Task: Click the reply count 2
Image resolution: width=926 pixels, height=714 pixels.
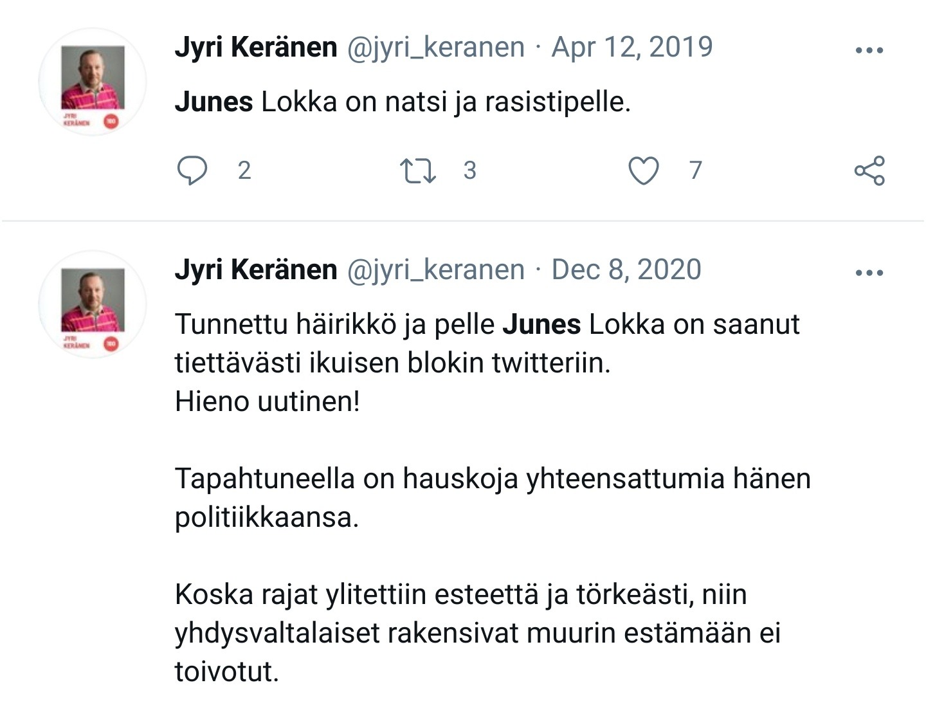Action: pyautogui.click(x=244, y=171)
